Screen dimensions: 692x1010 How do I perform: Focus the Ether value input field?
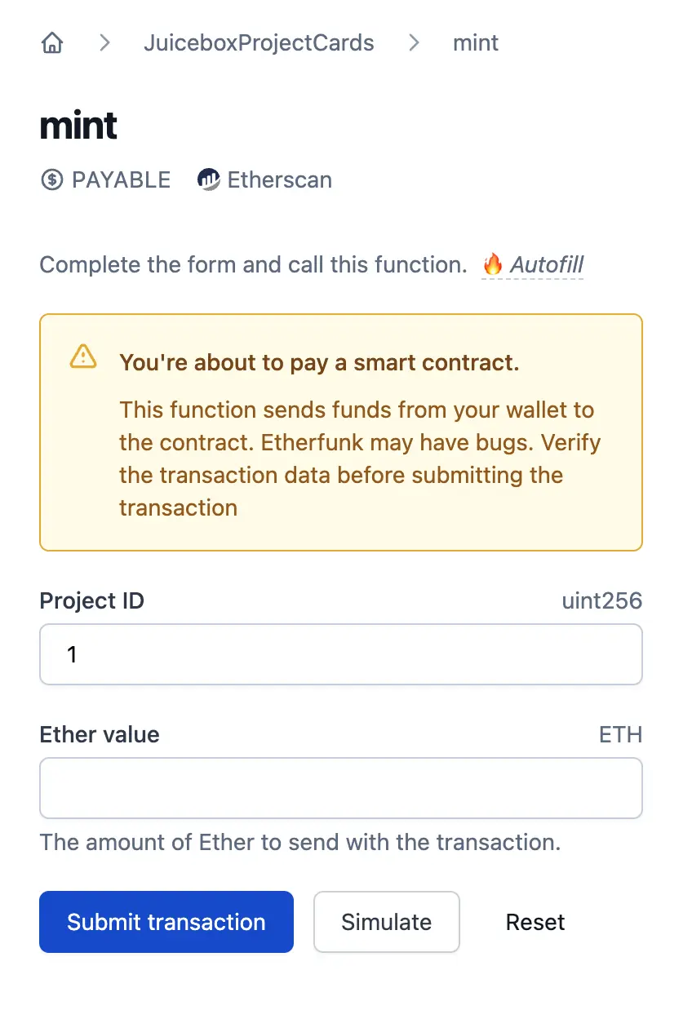pyautogui.click(x=340, y=788)
